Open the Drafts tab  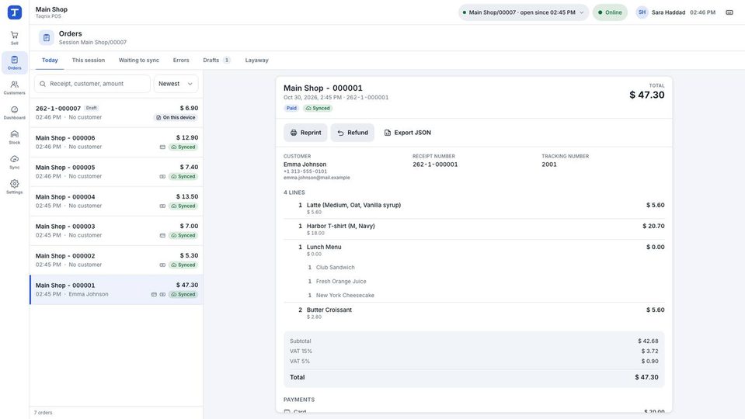216,61
